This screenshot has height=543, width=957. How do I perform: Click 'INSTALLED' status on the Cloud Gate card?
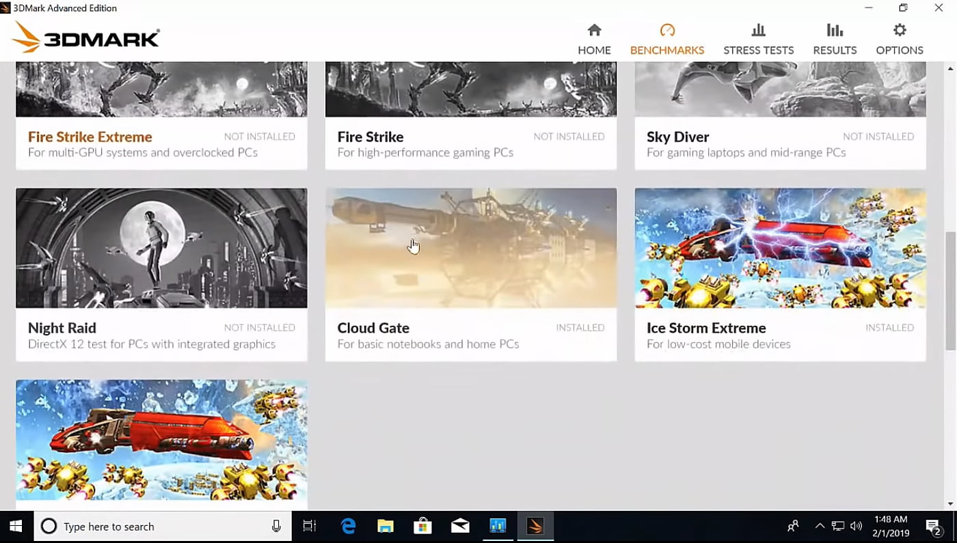(580, 328)
